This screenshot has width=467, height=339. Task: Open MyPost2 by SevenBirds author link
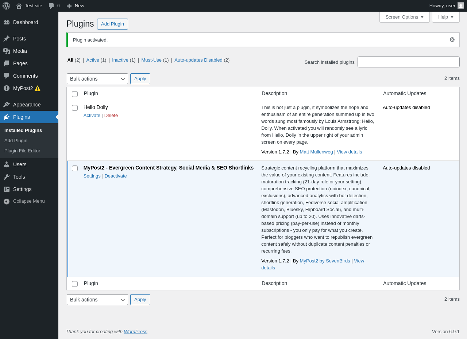tap(325, 261)
